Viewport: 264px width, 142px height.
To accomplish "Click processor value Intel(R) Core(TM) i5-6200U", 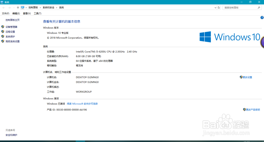I will tap(106, 52).
